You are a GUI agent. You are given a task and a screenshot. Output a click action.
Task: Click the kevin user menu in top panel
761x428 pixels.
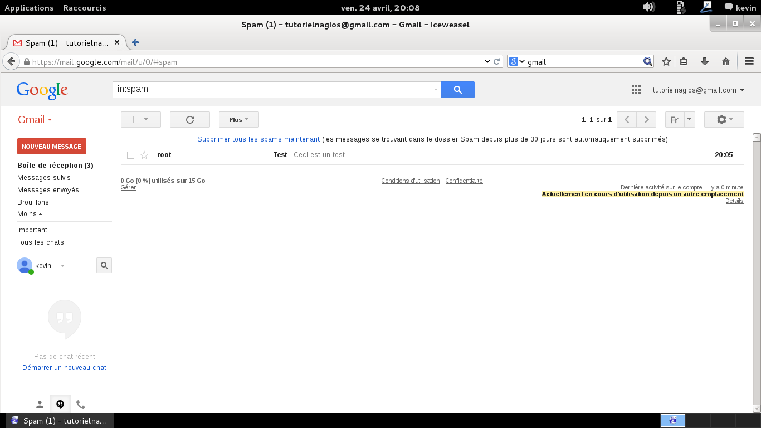(740, 8)
